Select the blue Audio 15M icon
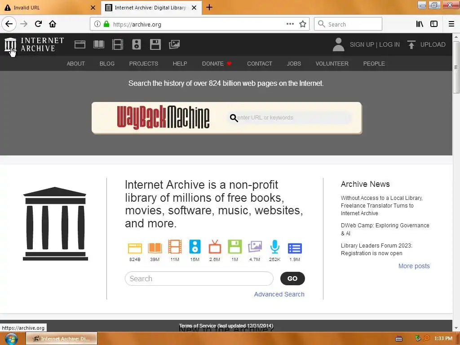The image size is (460, 345). pyautogui.click(x=195, y=247)
